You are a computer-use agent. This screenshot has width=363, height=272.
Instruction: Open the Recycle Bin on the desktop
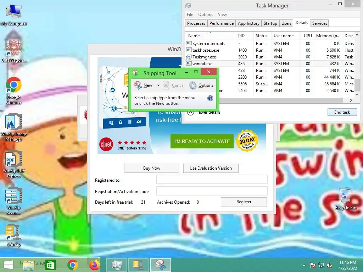pos(345,198)
